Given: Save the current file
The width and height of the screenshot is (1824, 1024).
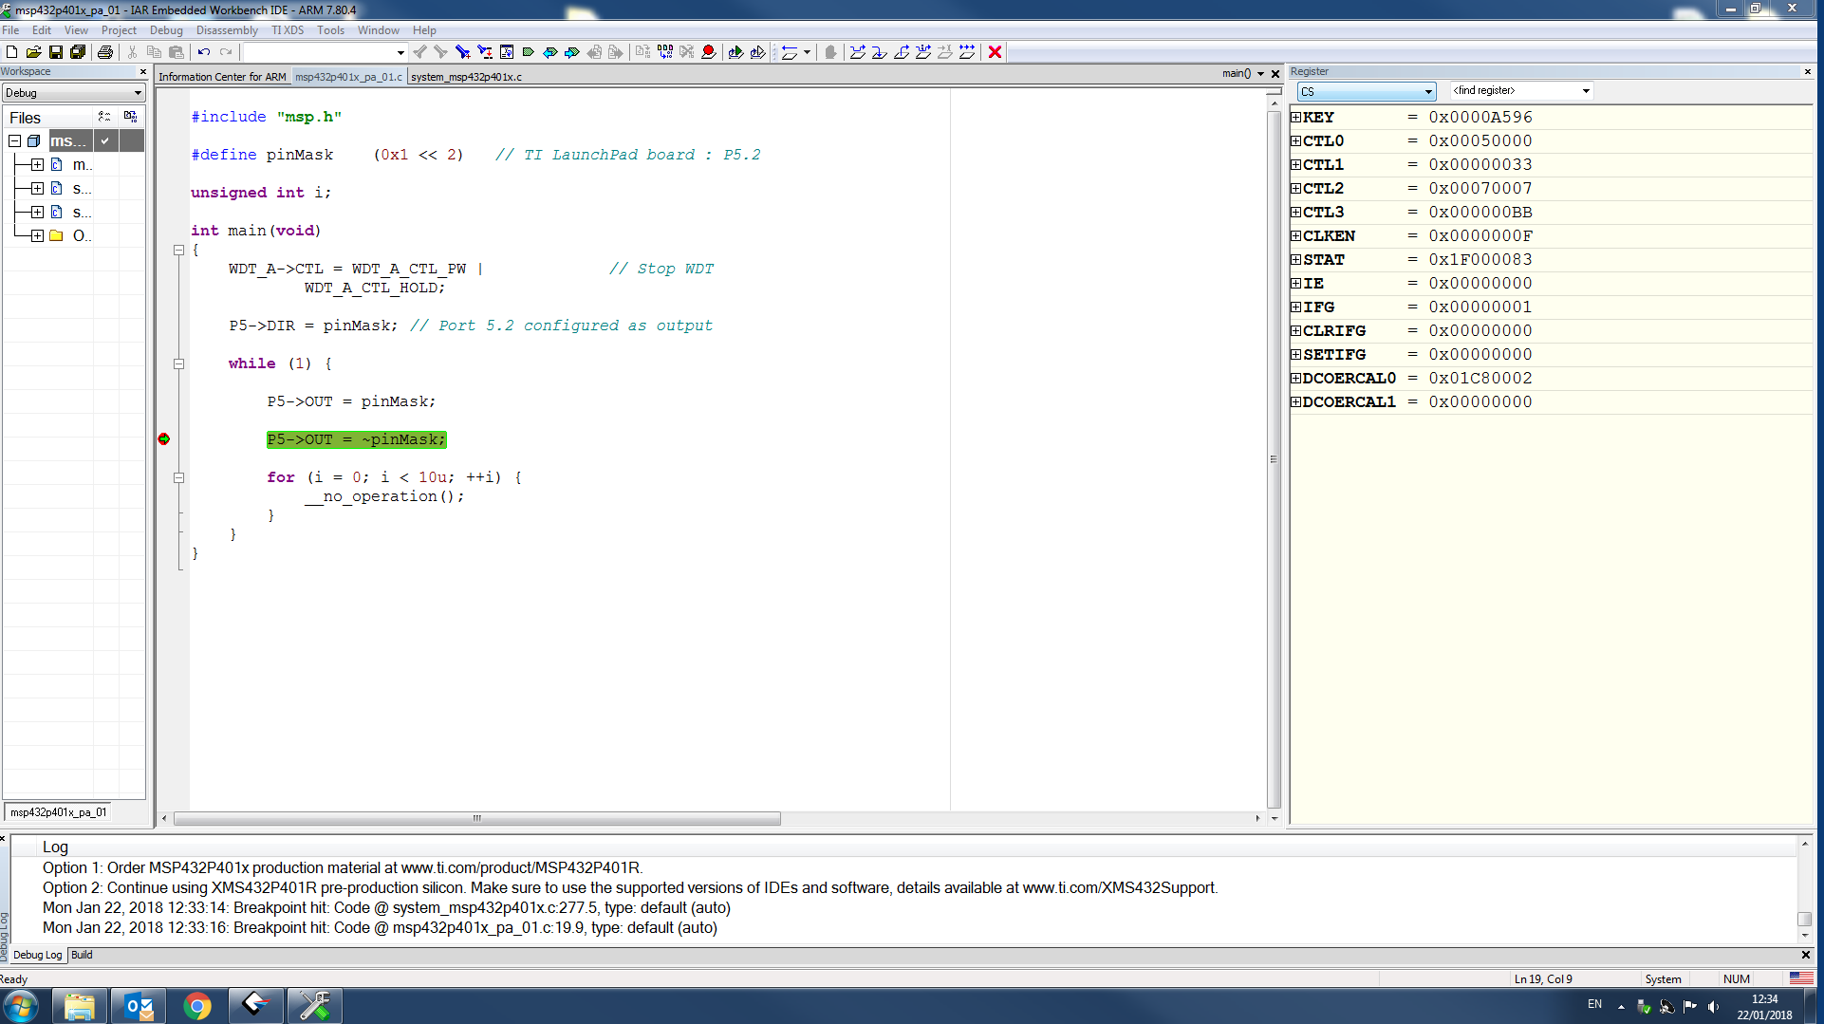Looking at the screenshot, I should point(56,52).
